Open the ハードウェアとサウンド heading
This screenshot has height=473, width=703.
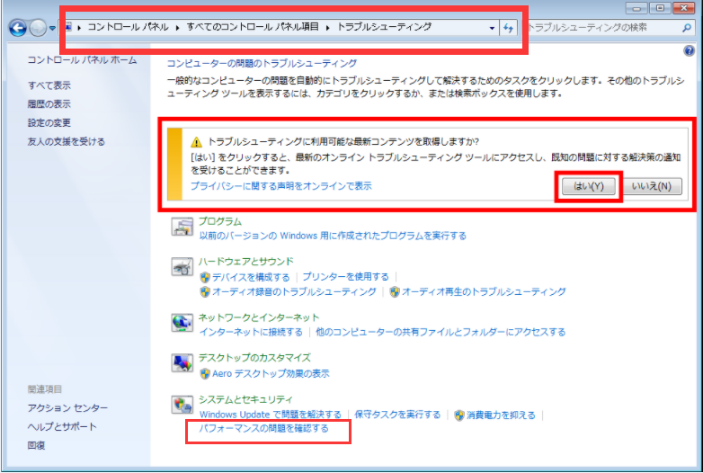[x=246, y=262]
